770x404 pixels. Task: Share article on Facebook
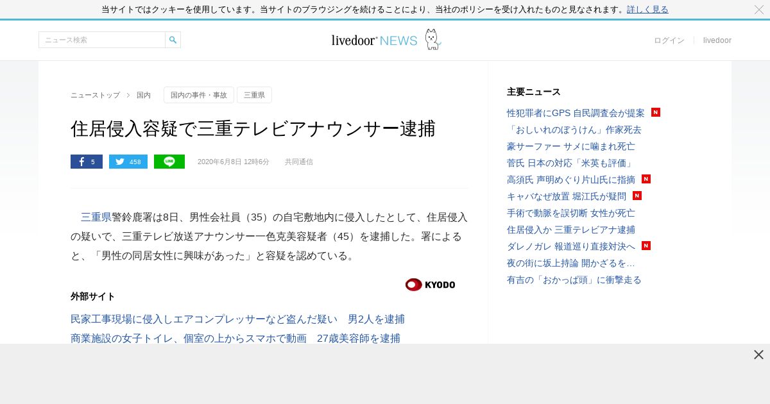87,162
